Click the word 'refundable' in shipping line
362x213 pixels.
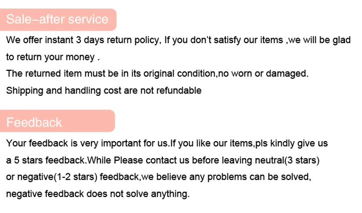(179, 90)
